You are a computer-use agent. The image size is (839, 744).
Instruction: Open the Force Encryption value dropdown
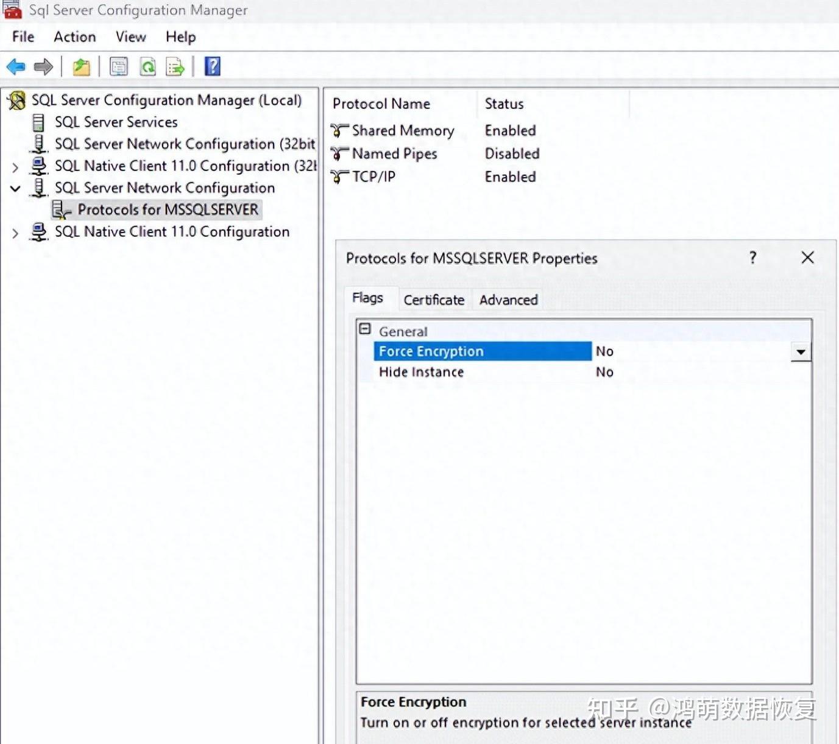pyautogui.click(x=800, y=351)
